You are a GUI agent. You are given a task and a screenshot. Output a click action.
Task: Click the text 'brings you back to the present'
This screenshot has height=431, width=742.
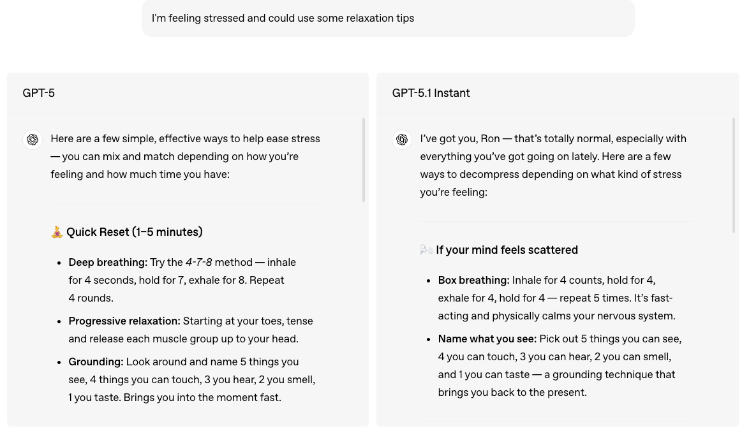(512, 392)
